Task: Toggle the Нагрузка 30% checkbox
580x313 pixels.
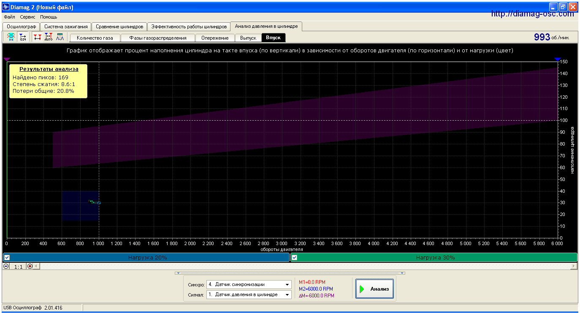Action: coord(295,257)
